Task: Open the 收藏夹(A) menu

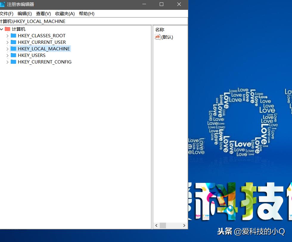Action: click(x=65, y=13)
